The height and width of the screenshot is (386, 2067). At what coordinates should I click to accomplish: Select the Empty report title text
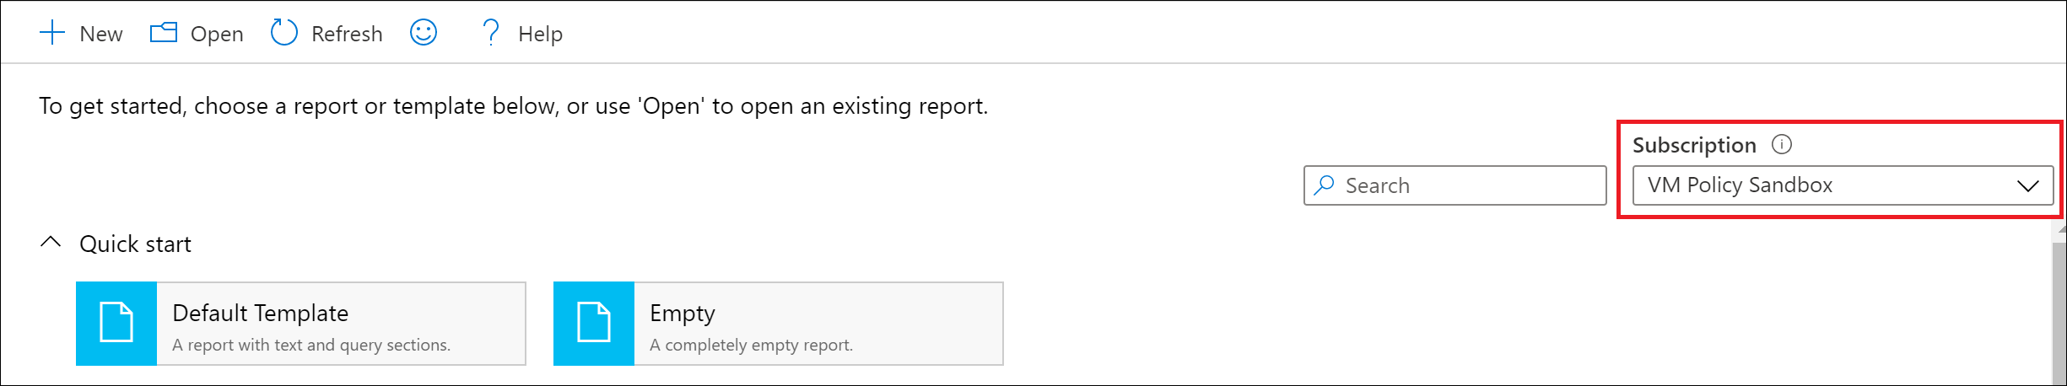point(683,313)
